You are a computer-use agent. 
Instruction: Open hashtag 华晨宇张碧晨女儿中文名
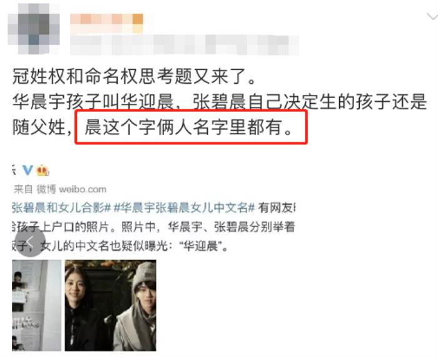pos(185,208)
